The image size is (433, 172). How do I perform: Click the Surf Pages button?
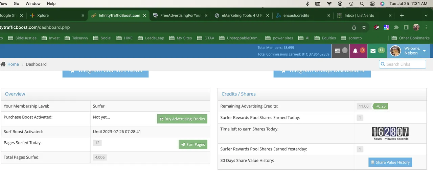tap(193, 145)
